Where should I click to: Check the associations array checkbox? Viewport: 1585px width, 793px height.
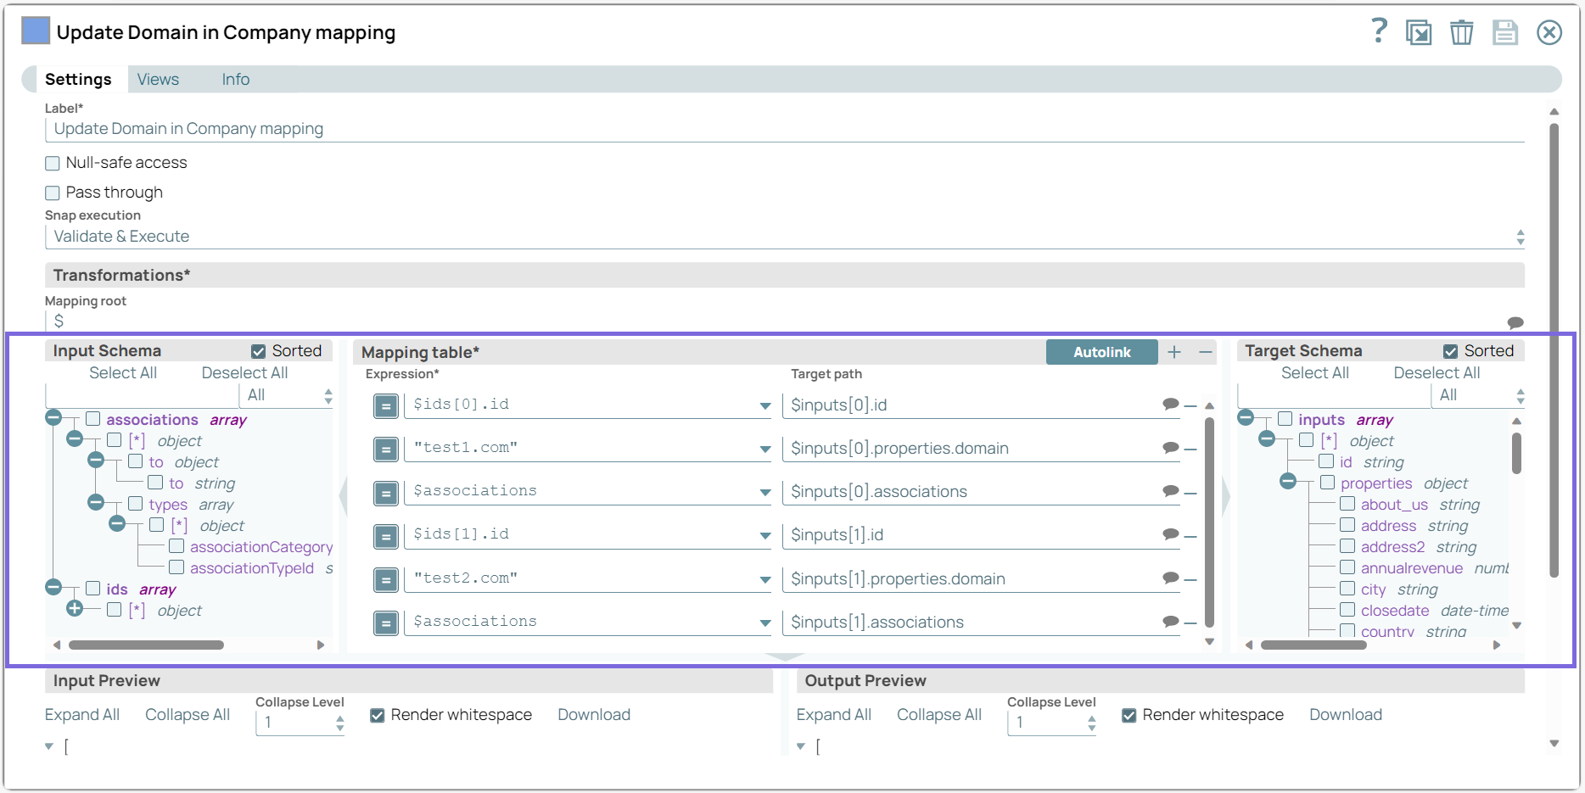click(x=93, y=419)
